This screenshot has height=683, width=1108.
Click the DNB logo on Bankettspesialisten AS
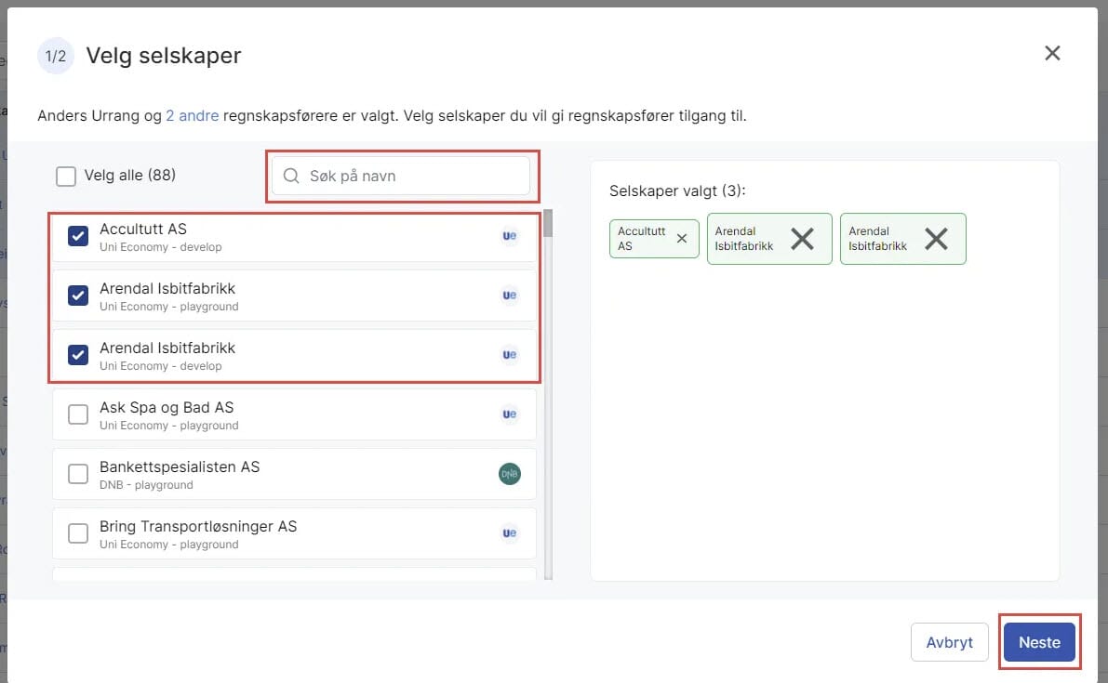pos(509,474)
